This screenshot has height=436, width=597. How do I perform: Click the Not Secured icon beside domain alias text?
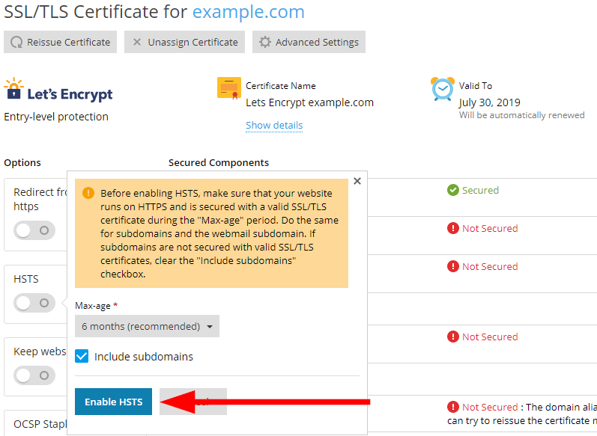coord(453,408)
